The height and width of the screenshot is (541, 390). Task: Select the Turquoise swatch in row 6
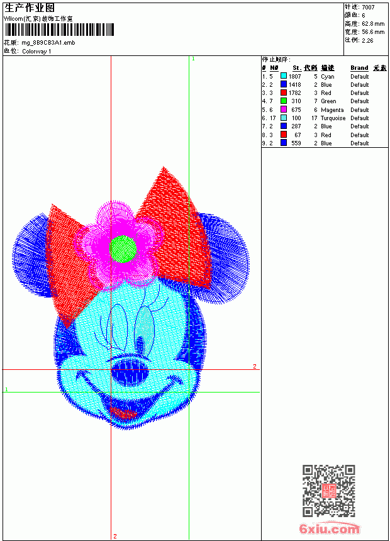click(283, 118)
